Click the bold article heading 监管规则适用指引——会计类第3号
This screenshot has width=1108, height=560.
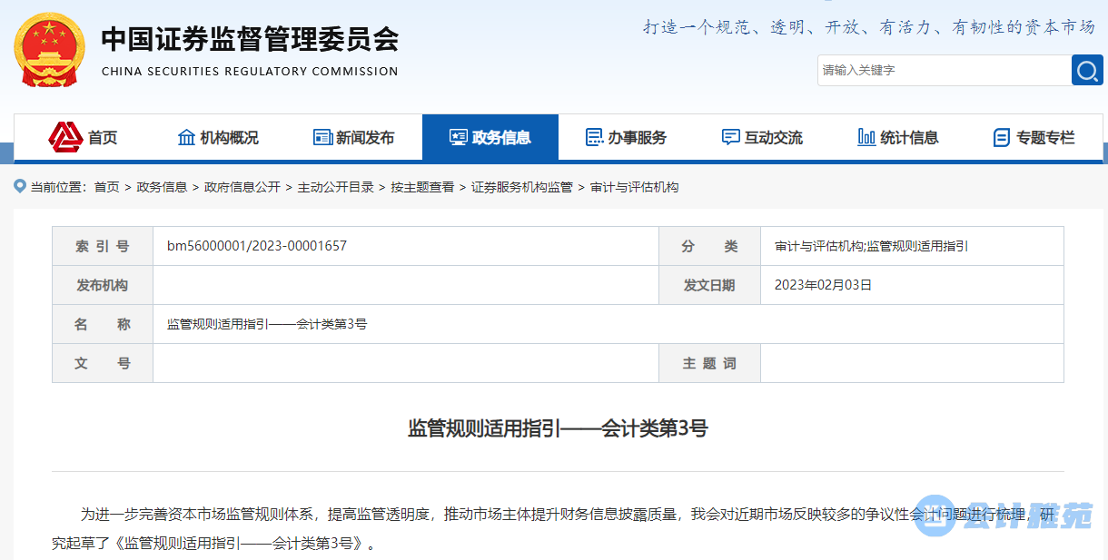(x=558, y=428)
